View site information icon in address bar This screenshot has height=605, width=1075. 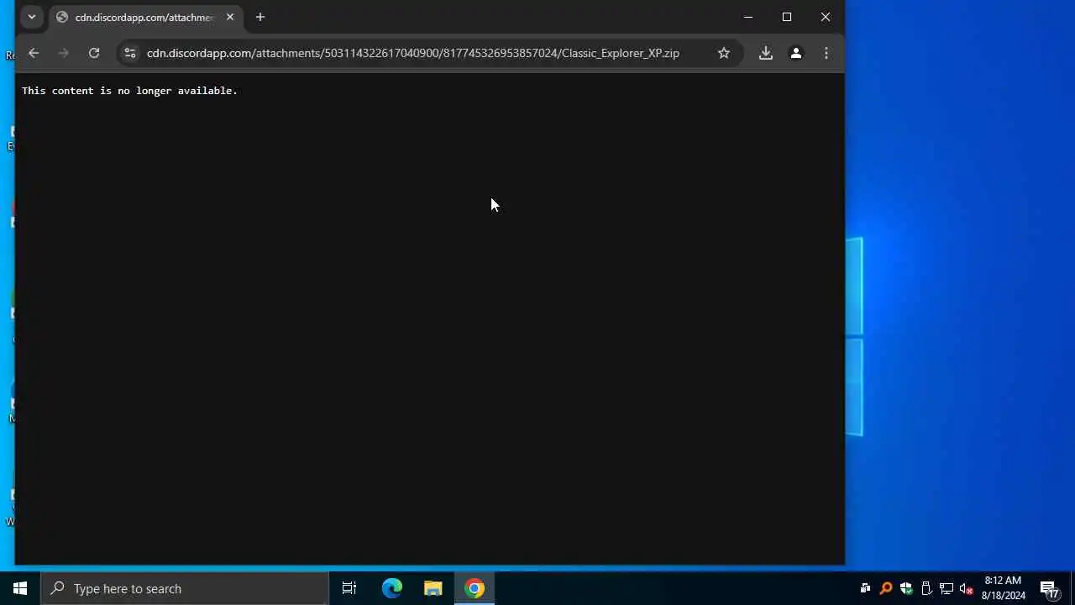pos(130,53)
